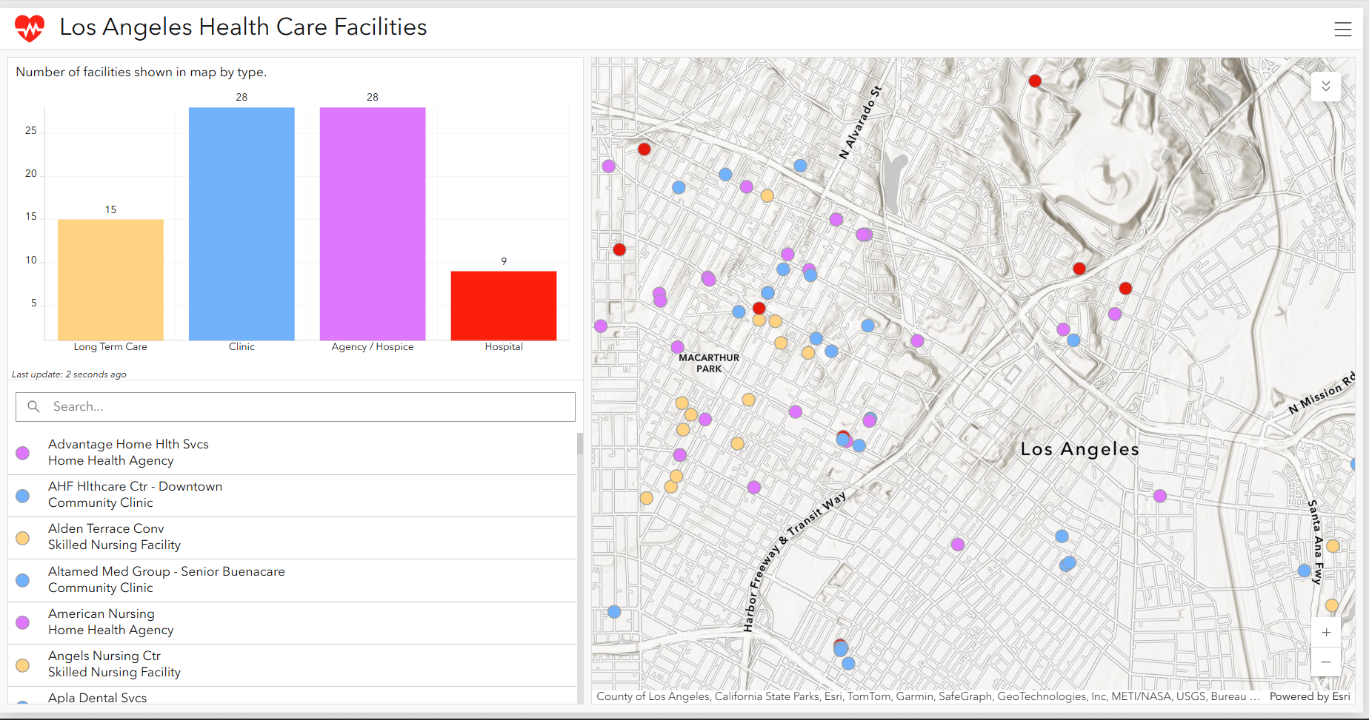Click red hospital marker at map top

1035,81
